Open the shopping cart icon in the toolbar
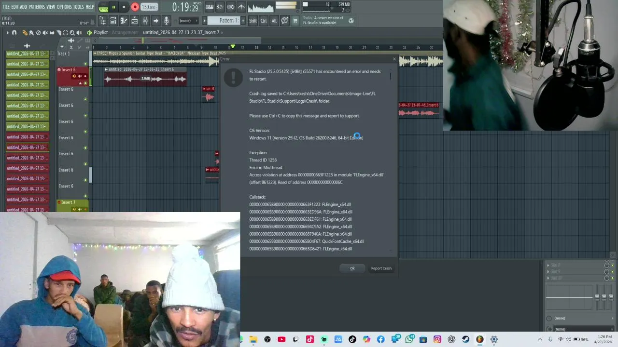 coord(295,21)
